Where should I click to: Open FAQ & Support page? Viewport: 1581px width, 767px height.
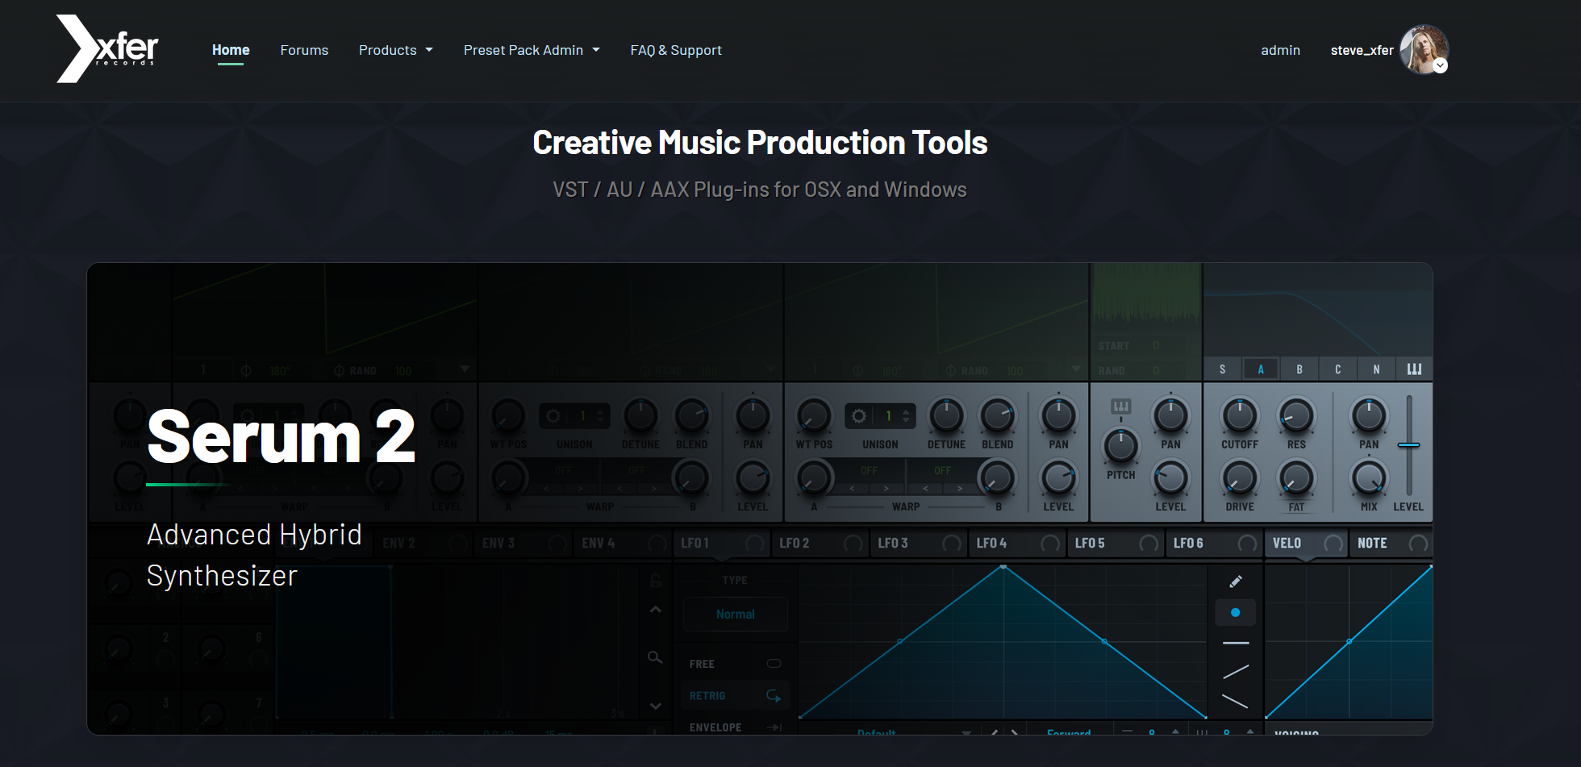(676, 50)
